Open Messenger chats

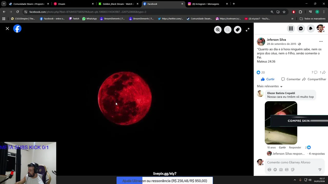(301, 29)
